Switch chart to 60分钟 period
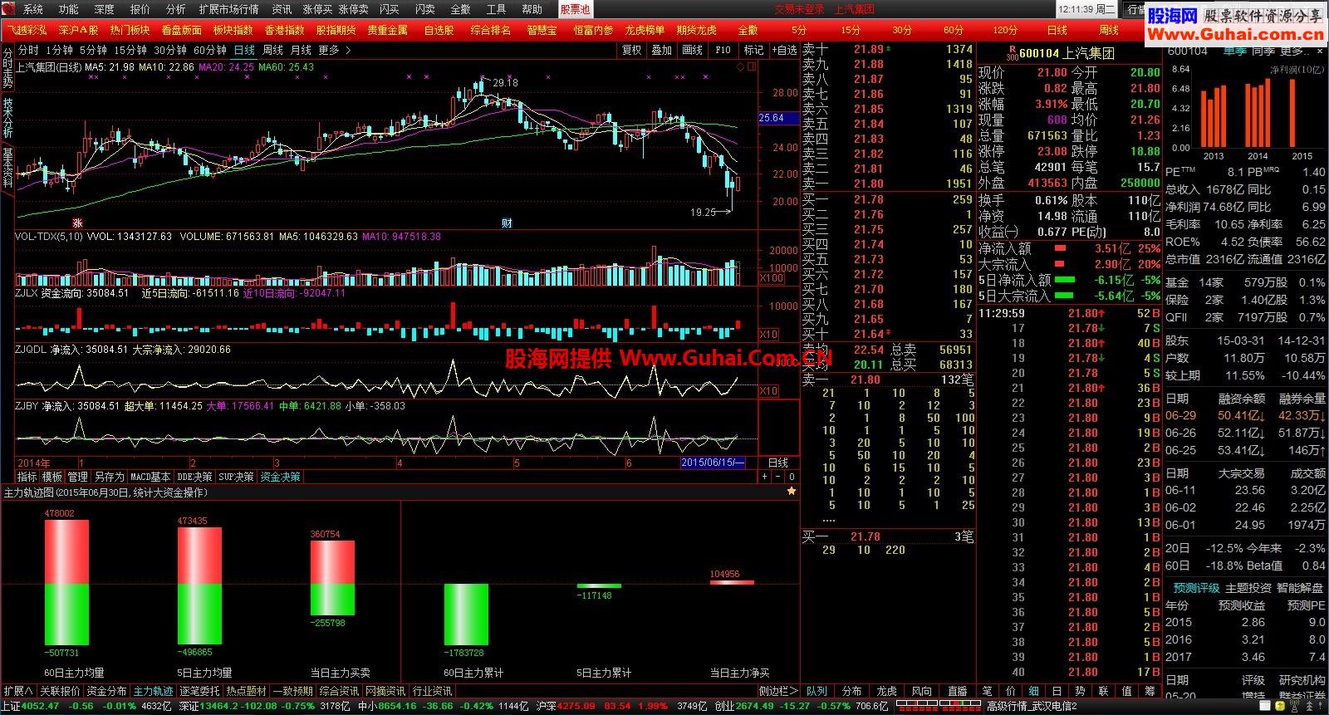The height and width of the screenshot is (715, 1329). tap(210, 50)
